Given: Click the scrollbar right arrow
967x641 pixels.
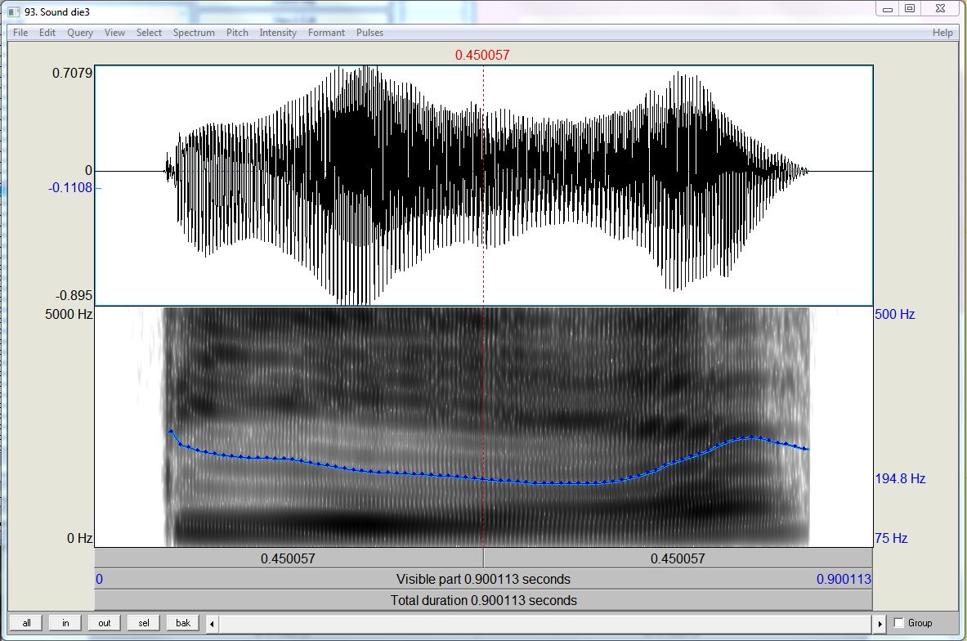Looking at the screenshot, I should (880, 624).
